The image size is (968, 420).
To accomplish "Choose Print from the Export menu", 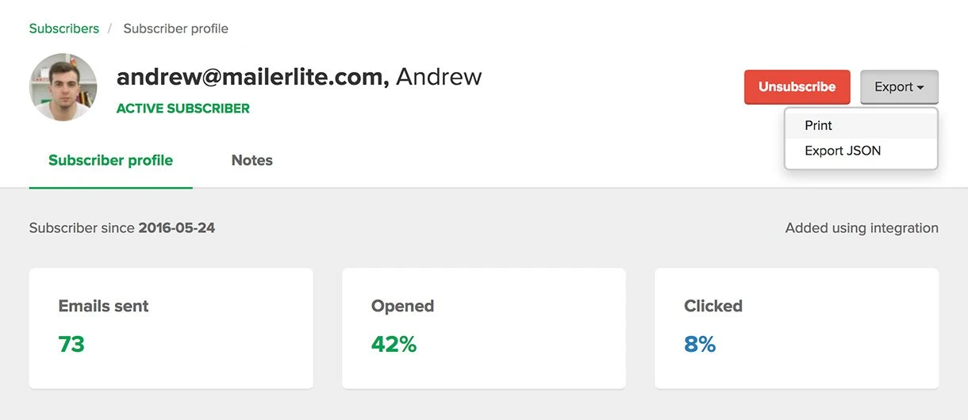I will coord(818,125).
